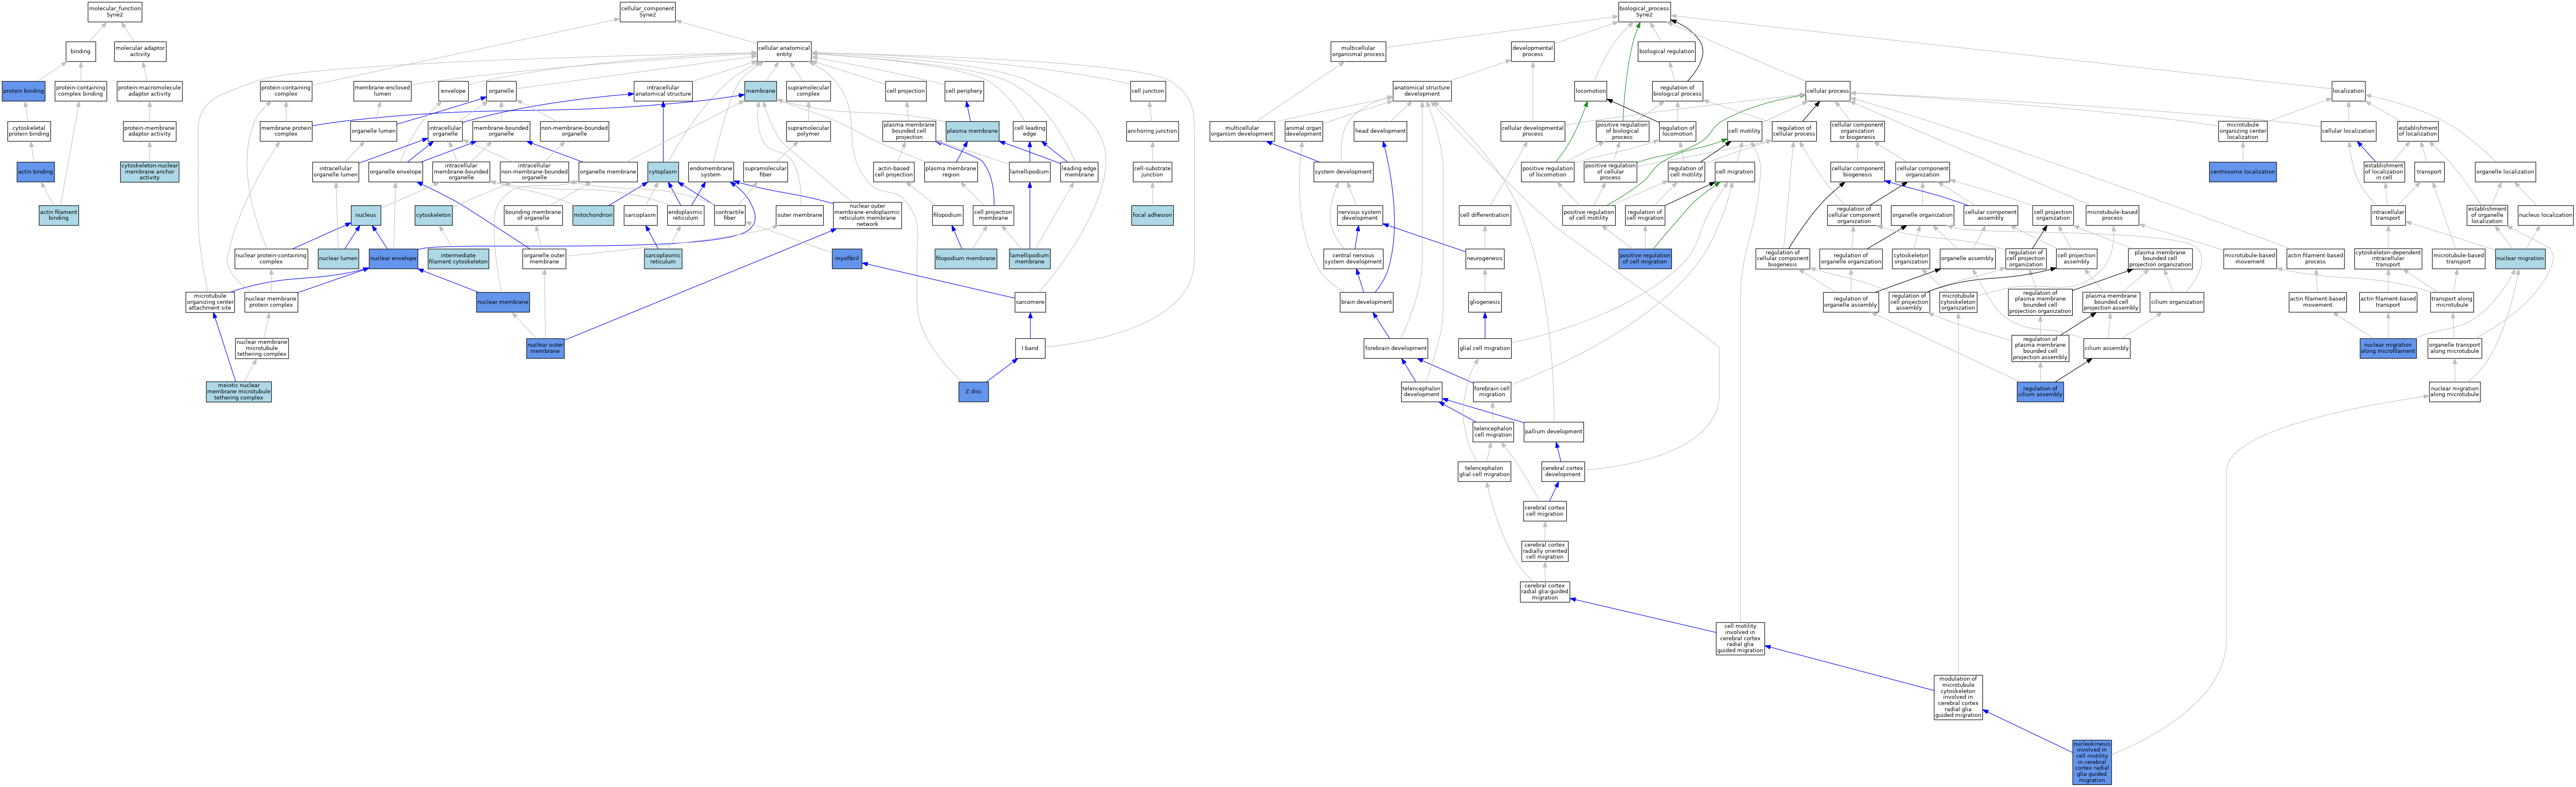The height and width of the screenshot is (787, 2576).
Task: Select the 'biological_process Syne2' root node
Action: (x=1644, y=12)
